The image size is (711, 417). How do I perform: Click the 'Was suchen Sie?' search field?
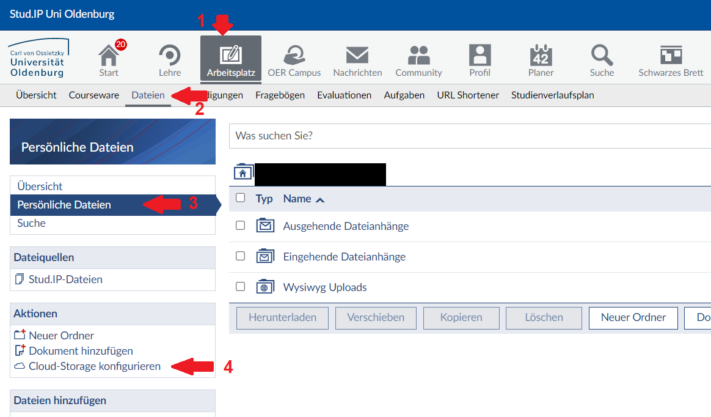coord(470,136)
